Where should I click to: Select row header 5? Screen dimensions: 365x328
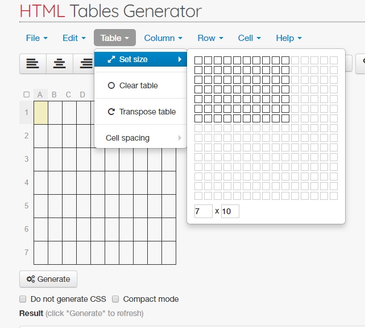click(x=27, y=206)
